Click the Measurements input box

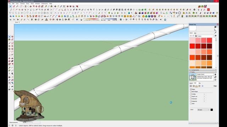pos(32,122)
